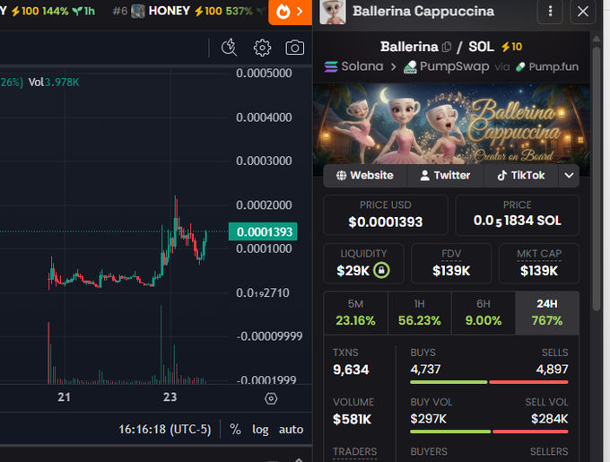Image resolution: width=610 pixels, height=462 pixels.
Task: Open the Website link
Action: pyautogui.click(x=365, y=176)
